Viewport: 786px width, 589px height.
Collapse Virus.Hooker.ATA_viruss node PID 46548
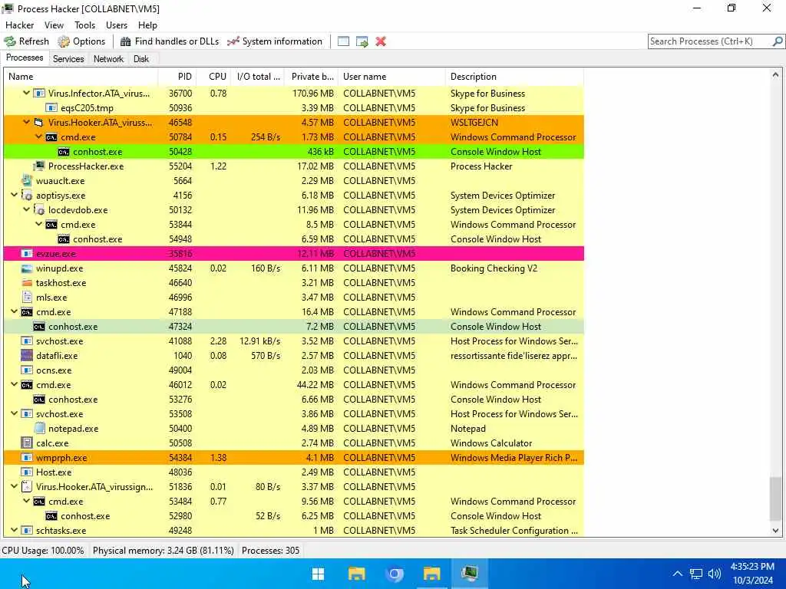click(26, 122)
